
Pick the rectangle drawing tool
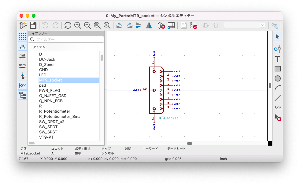pos(277,69)
